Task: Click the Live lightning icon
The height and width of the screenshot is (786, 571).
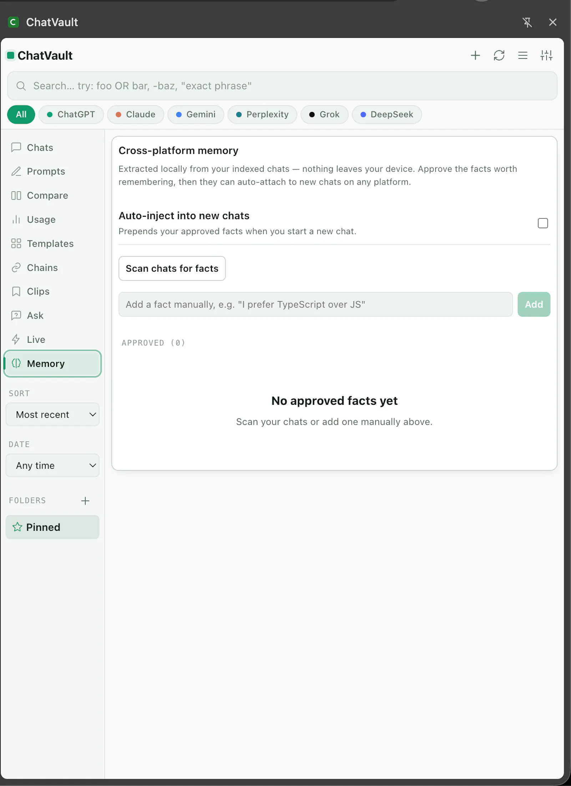Action: tap(16, 339)
